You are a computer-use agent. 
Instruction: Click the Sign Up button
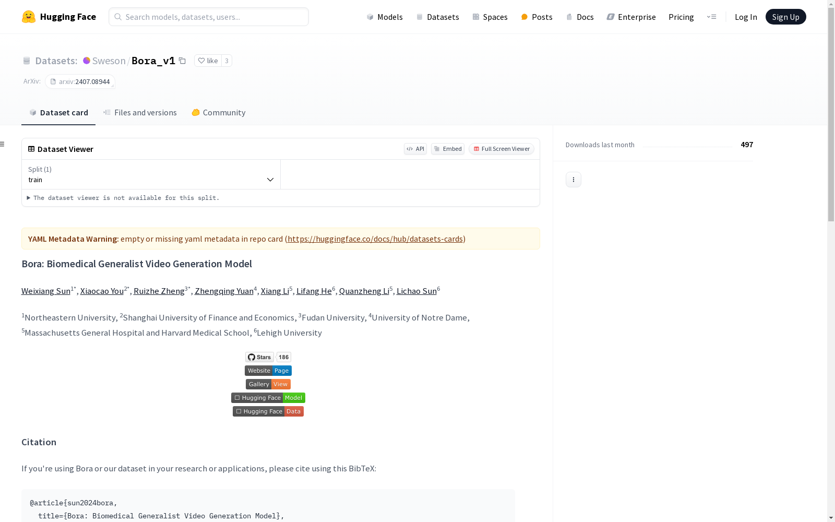point(785,17)
